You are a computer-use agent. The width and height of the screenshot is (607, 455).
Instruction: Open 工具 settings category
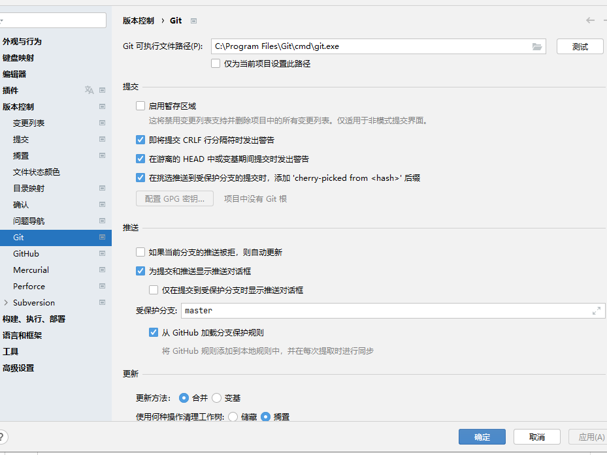click(10, 351)
